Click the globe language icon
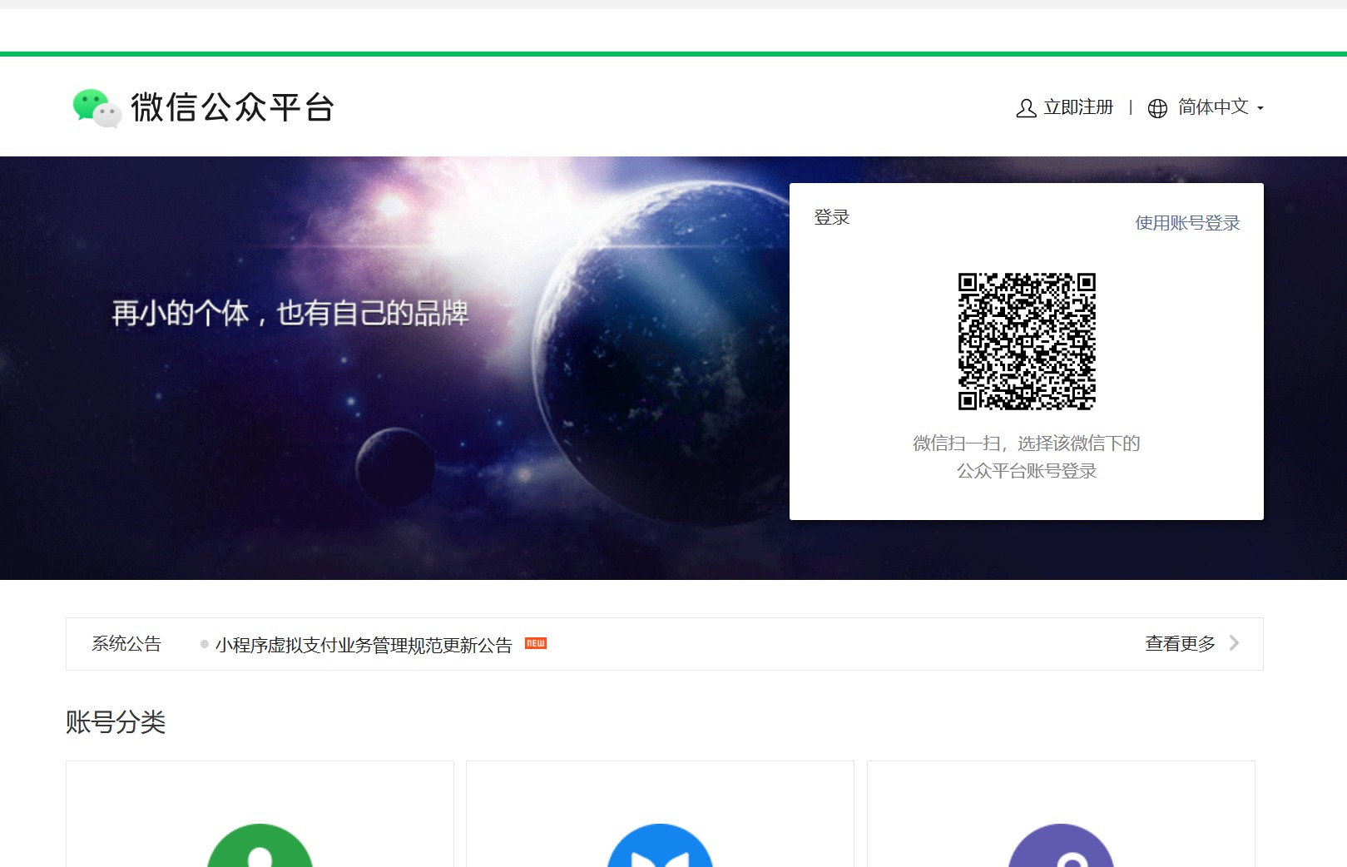This screenshot has height=867, width=1347. click(1157, 108)
